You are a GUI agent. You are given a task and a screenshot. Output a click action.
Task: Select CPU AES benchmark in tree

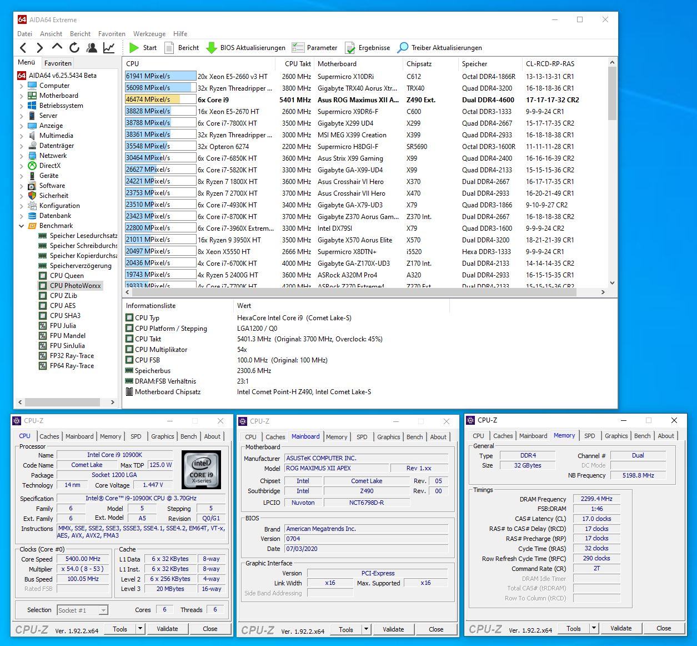(62, 306)
